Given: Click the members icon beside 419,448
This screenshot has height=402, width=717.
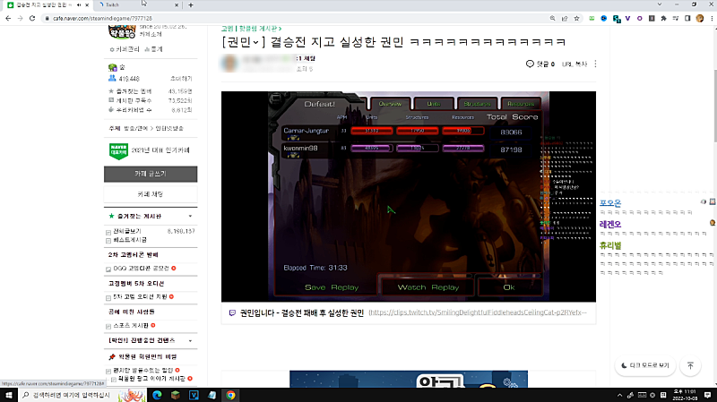Looking at the screenshot, I should point(112,78).
